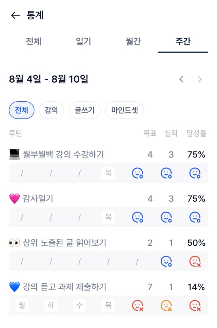
Task: Switch to the 일기 tab
Action: (x=83, y=41)
